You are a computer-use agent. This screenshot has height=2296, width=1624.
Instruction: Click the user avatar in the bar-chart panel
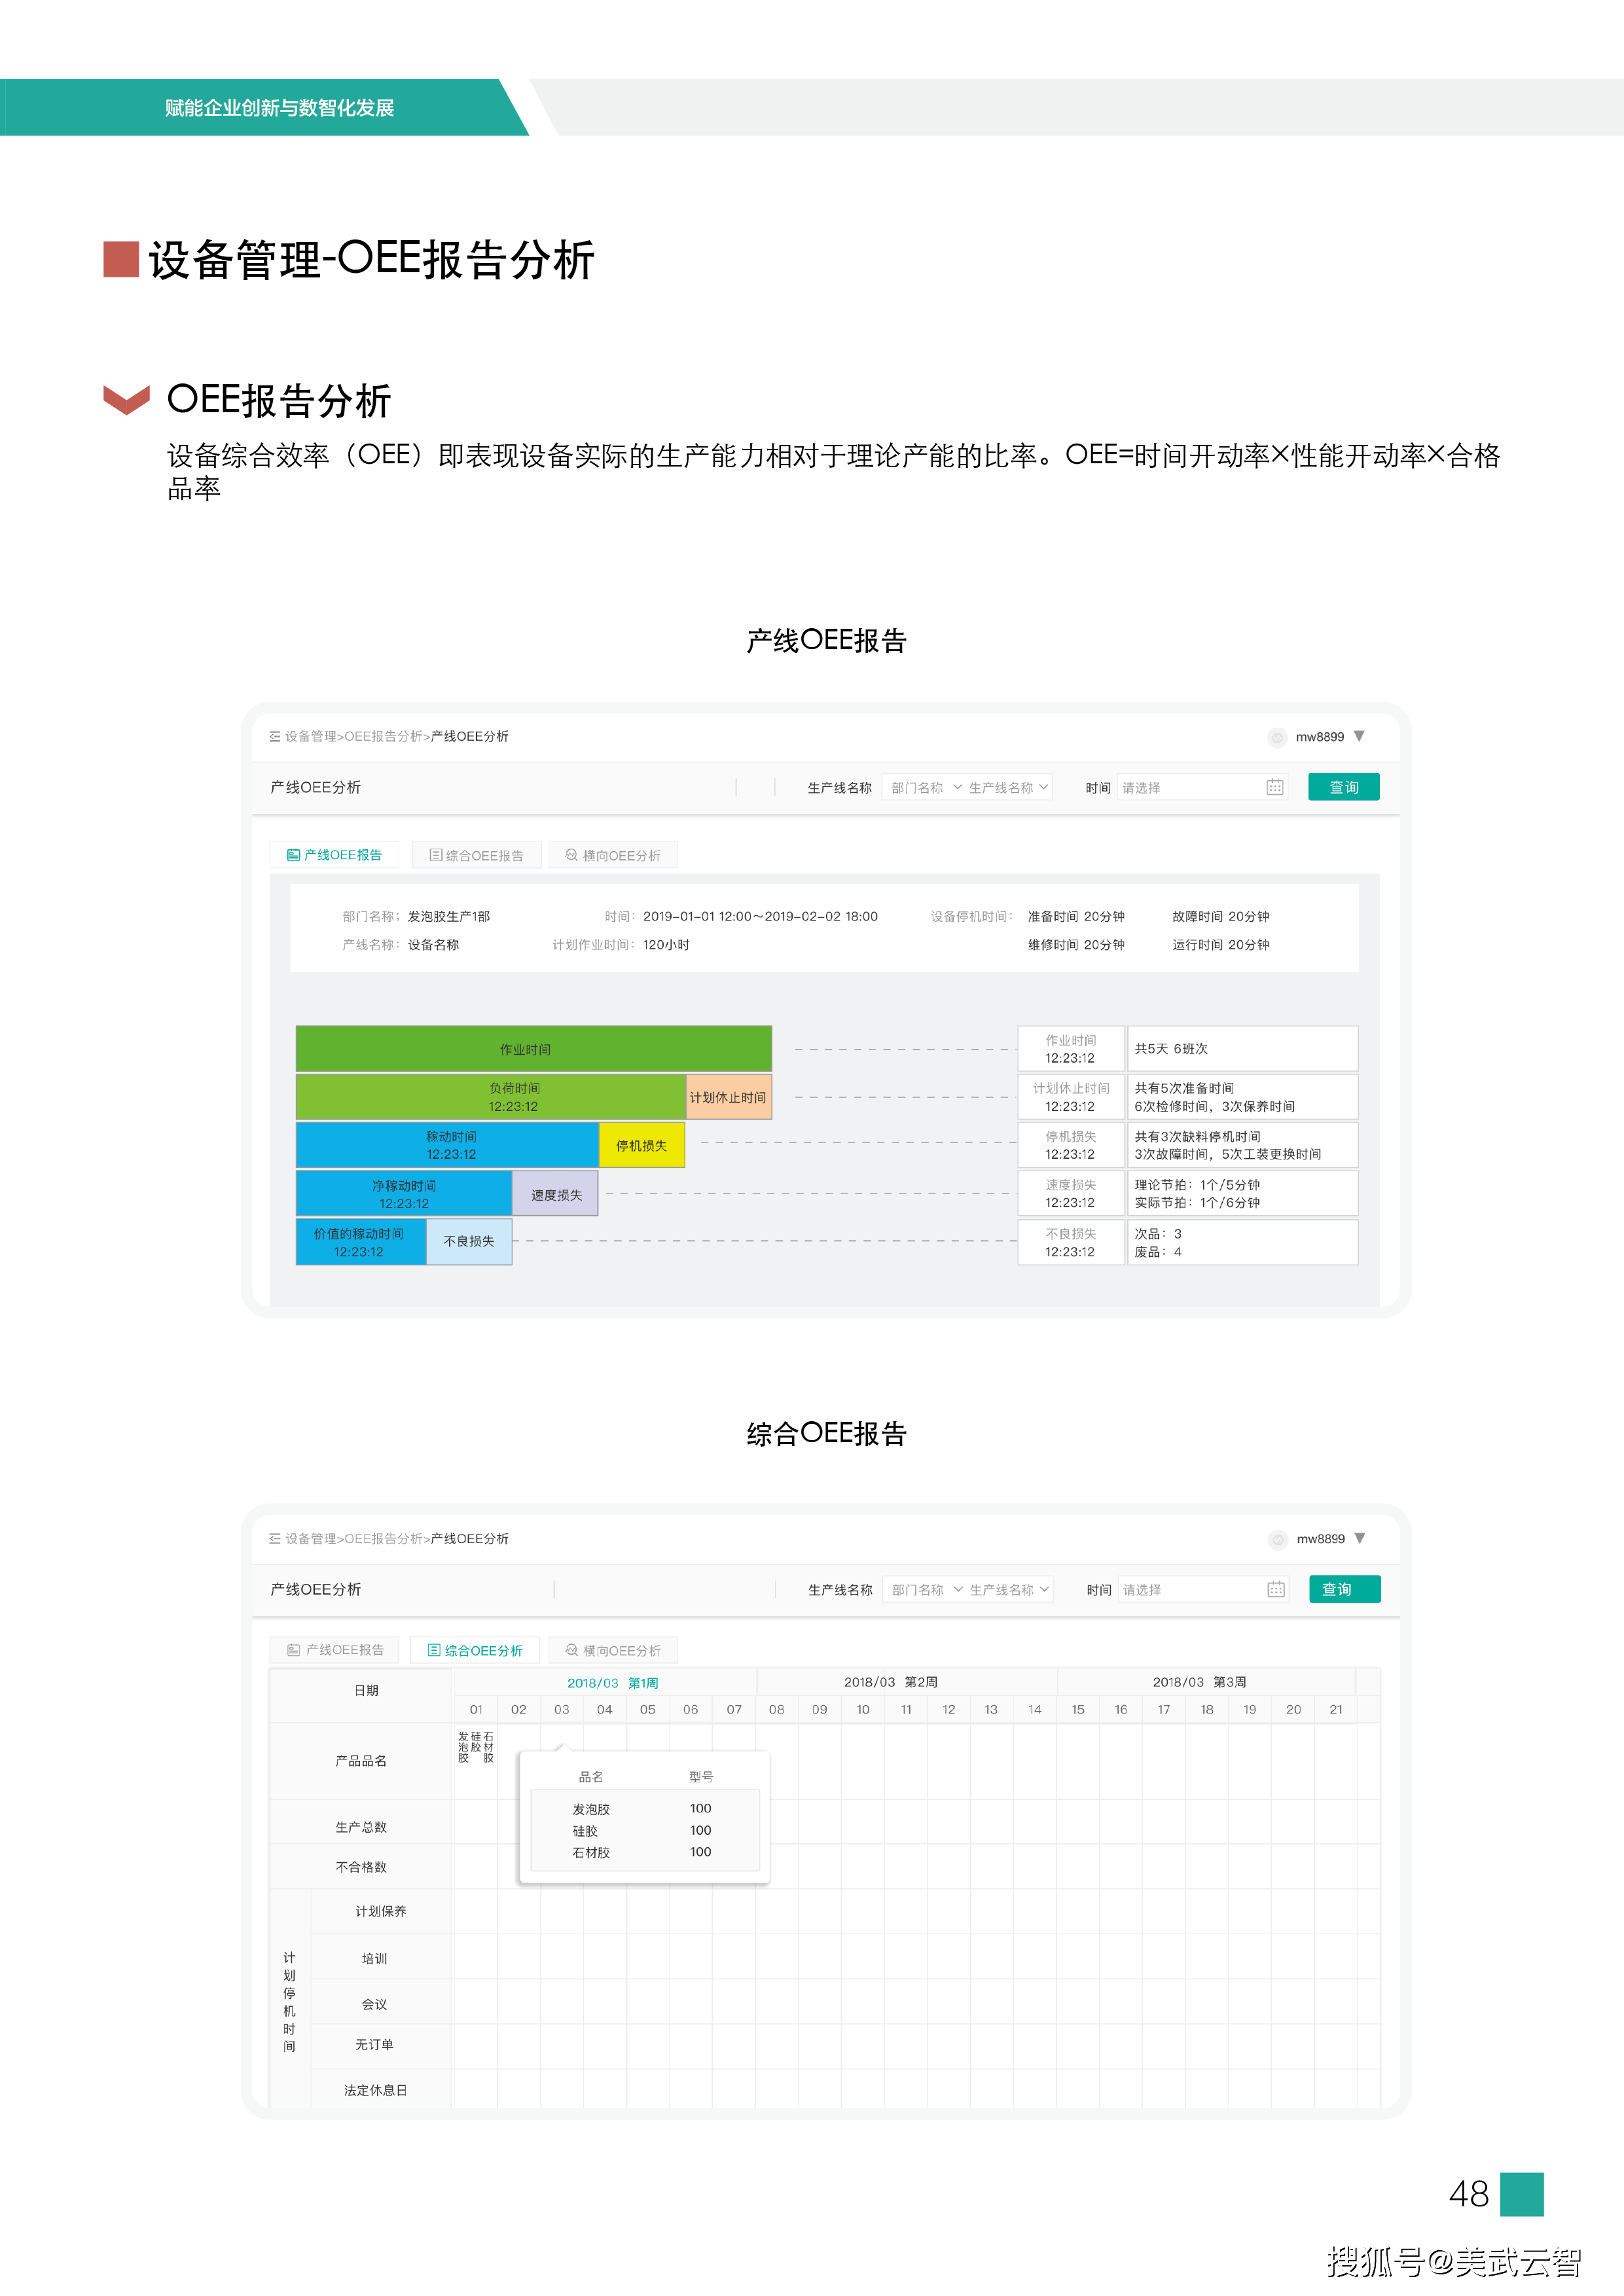(x=1277, y=737)
